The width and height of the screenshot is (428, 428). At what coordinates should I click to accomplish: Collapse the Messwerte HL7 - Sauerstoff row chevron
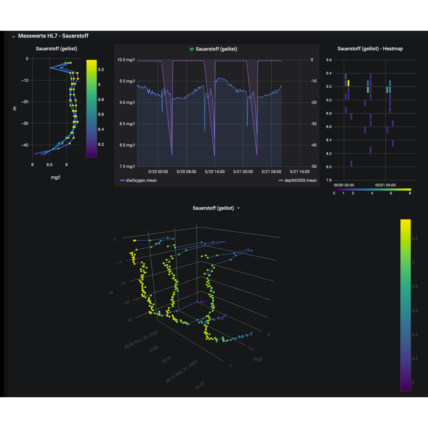click(x=13, y=36)
